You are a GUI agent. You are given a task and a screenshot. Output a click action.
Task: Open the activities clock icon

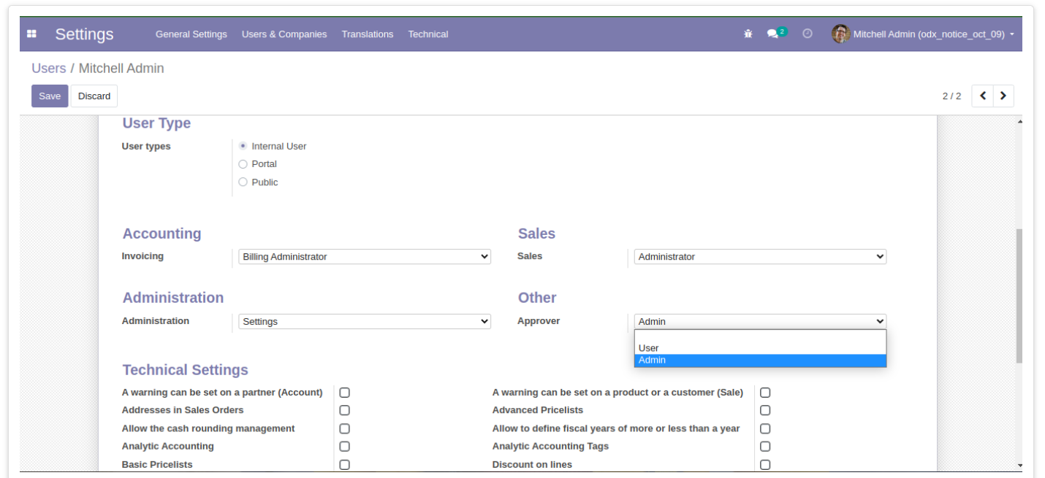807,34
